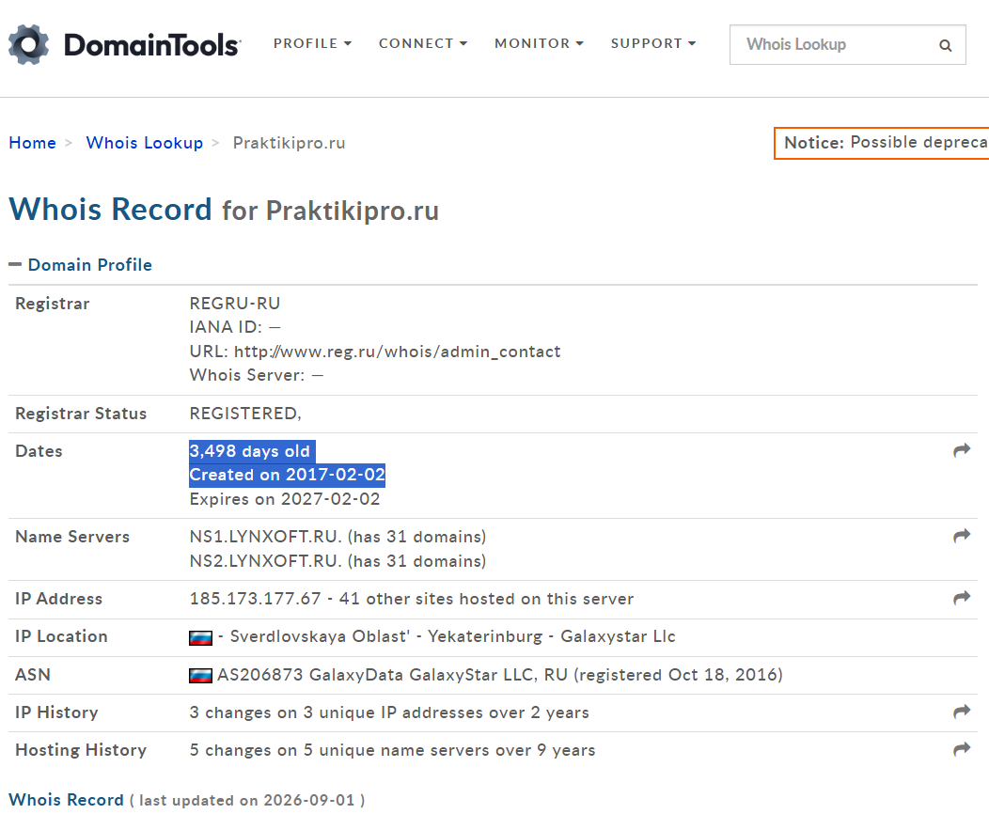This screenshot has height=814, width=989.
Task: Open the SUPPORT menu
Action: pos(652,43)
